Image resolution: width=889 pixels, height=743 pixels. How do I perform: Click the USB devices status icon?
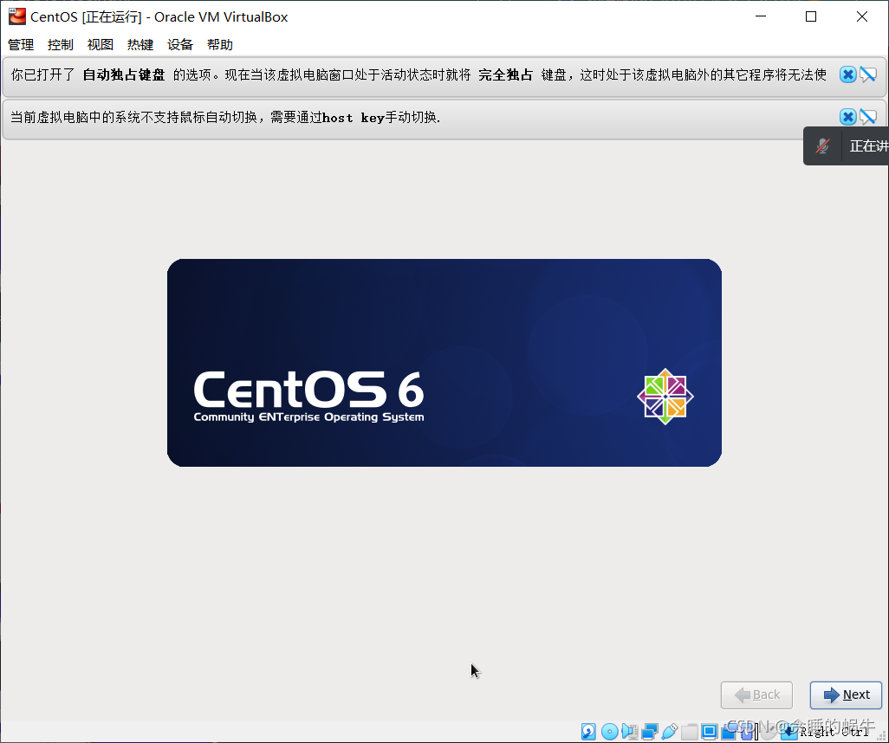[670, 732]
